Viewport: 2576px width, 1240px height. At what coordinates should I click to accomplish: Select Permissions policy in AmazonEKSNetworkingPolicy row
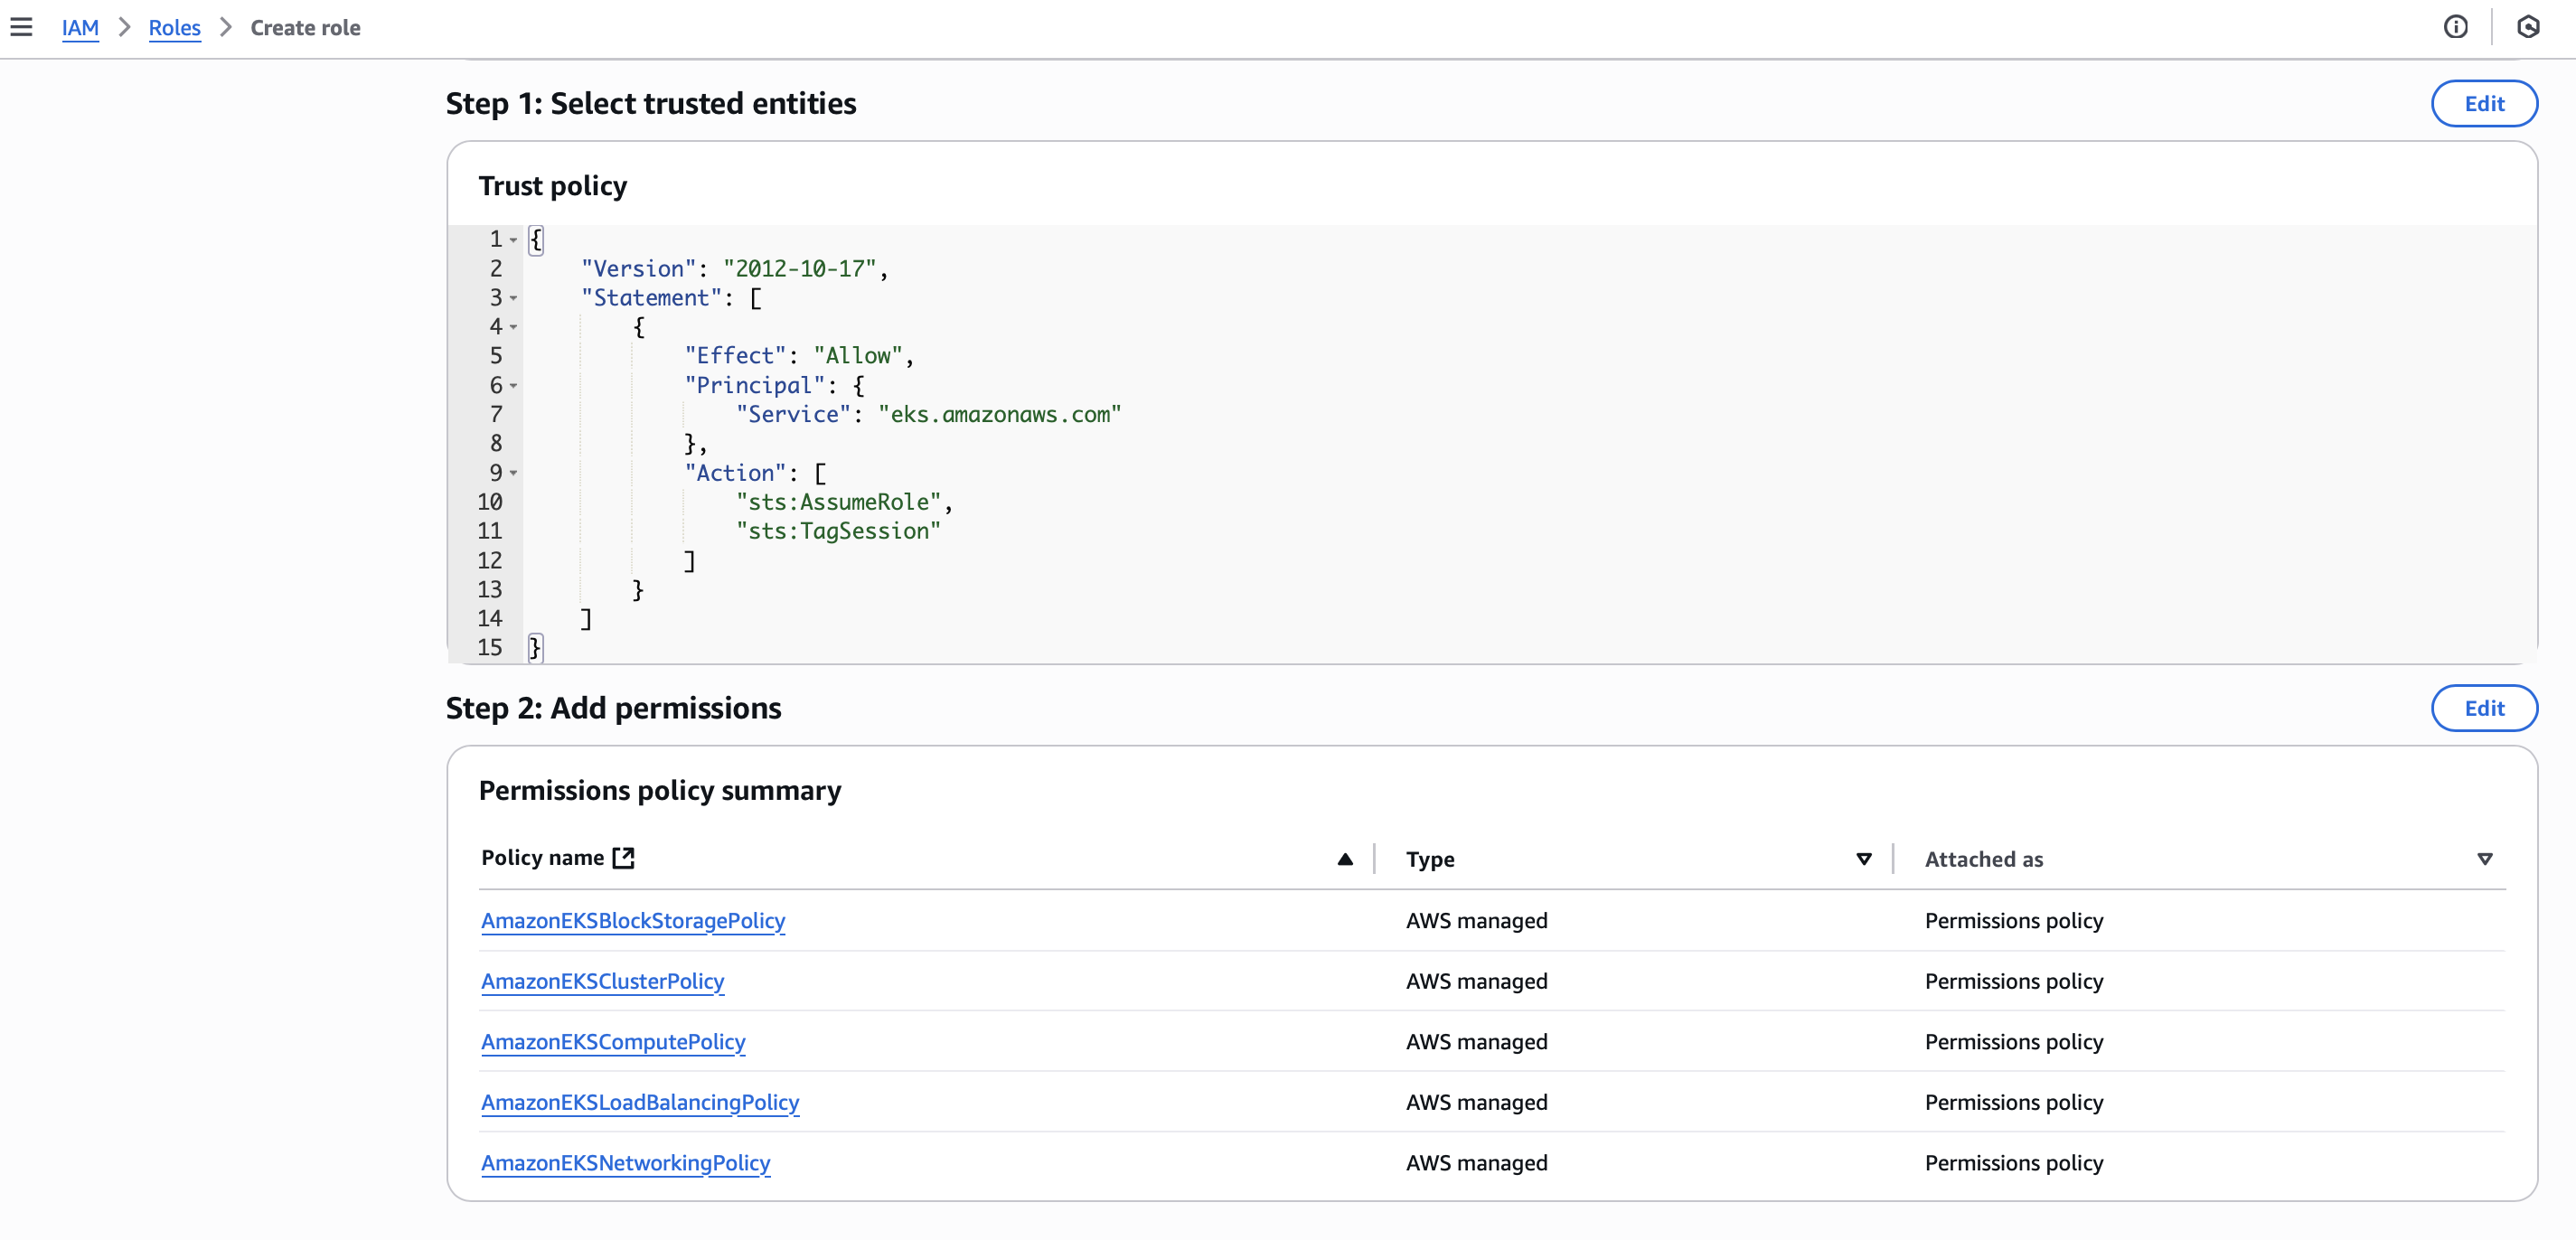(x=2013, y=1162)
